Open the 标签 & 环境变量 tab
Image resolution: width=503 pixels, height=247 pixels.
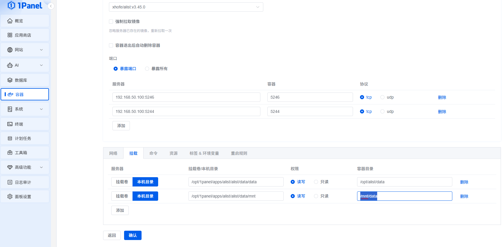click(204, 153)
